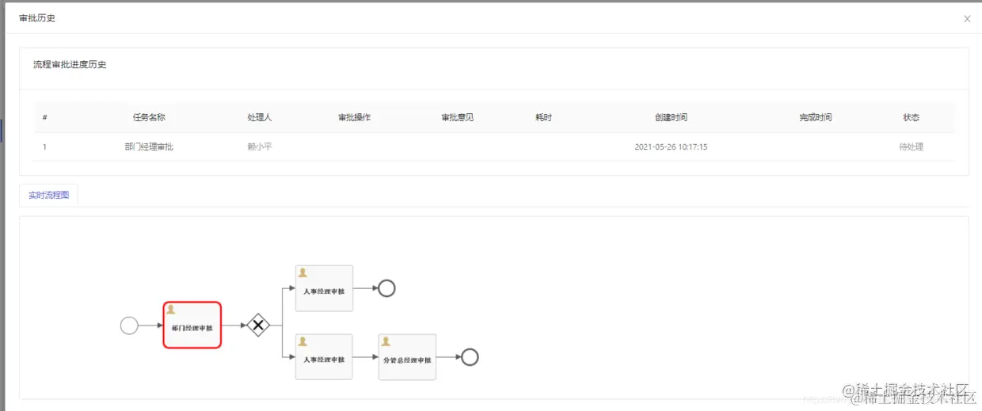This screenshot has height=411, width=982.
Task: Click the 流程审批进度历史 section title
Action: 70,64
